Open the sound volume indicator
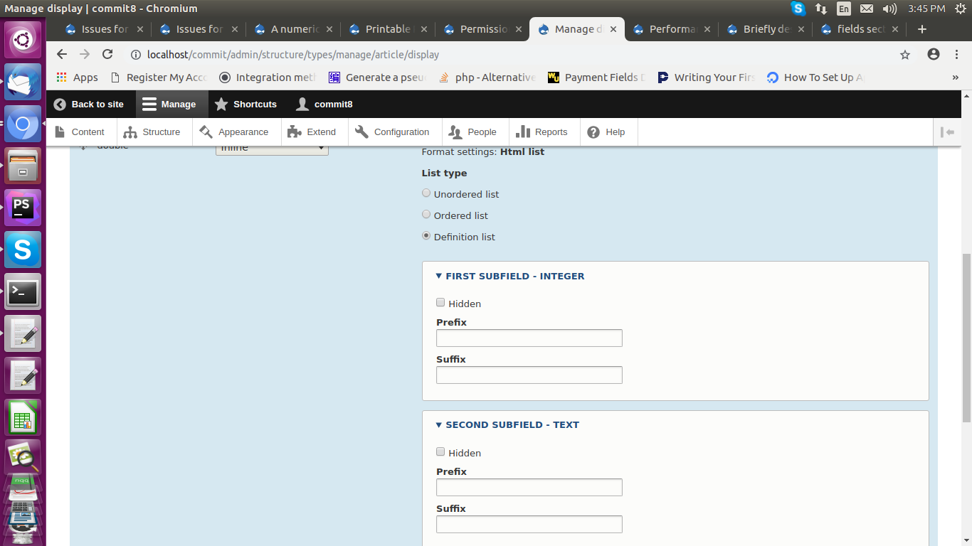Viewport: 972px width, 546px height. 889,9
